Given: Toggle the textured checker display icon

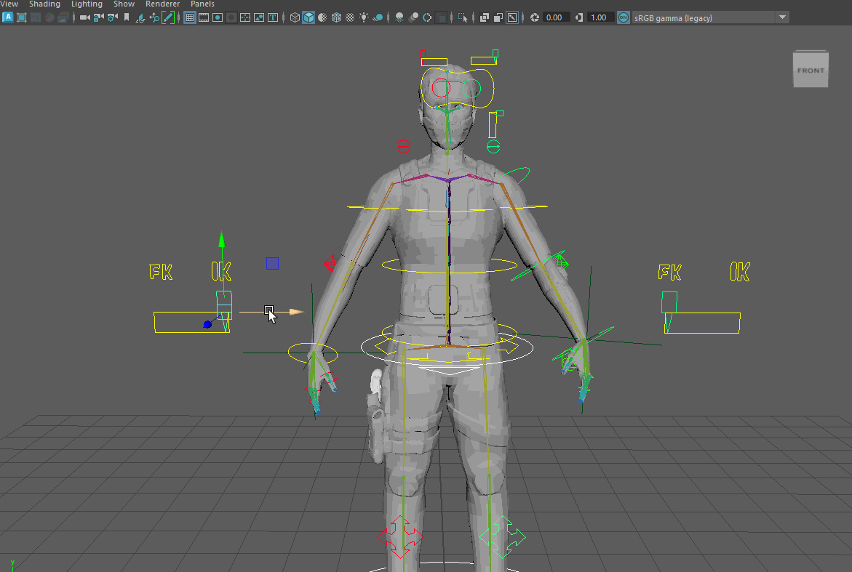Looking at the screenshot, I should click(350, 17).
